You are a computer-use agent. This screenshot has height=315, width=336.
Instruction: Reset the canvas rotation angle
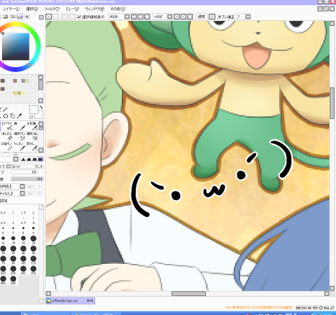pyautogui.click(x=190, y=17)
